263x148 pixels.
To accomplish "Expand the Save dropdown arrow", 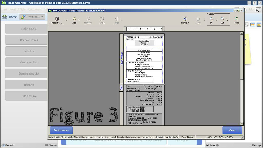I will [x=204, y=20].
